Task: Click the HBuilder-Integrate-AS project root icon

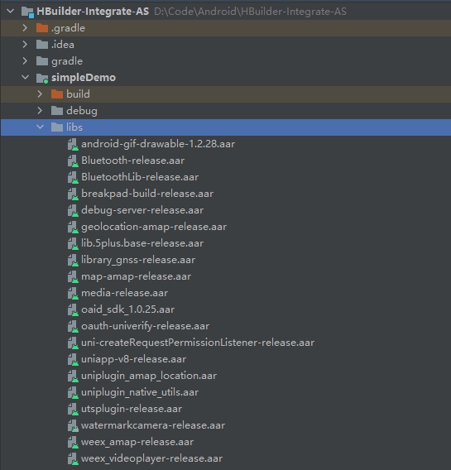Action: point(27,12)
